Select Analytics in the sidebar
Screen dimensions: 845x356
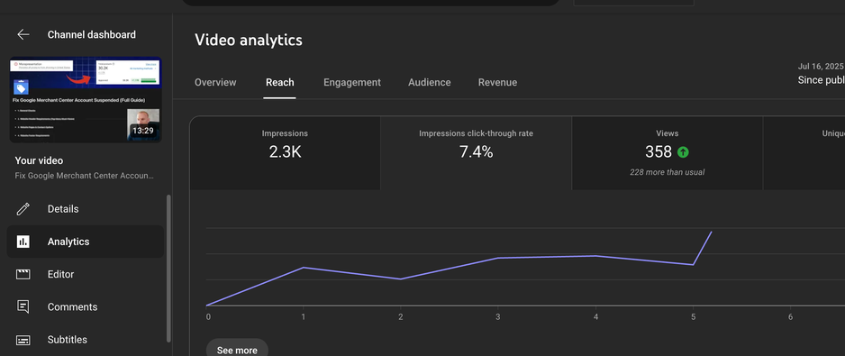[86, 242]
